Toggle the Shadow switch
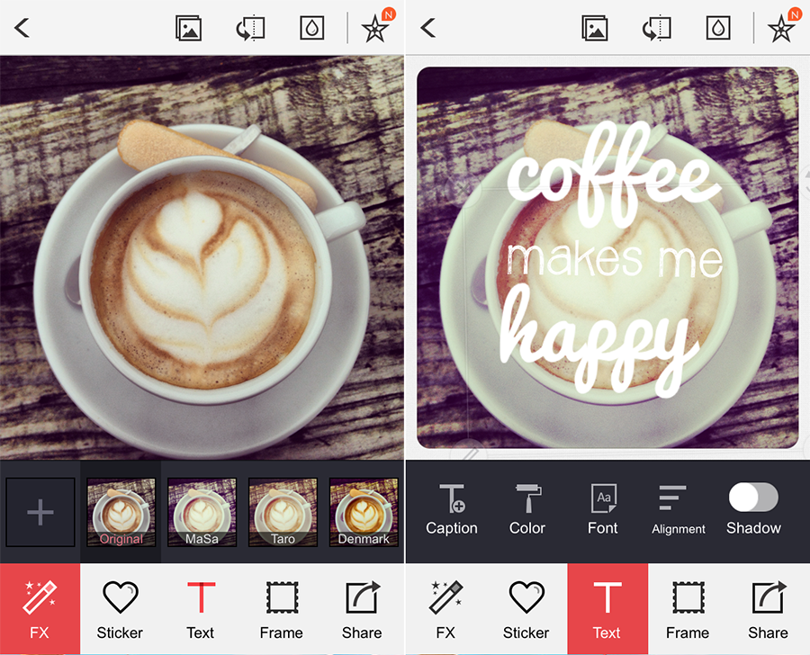The image size is (810, 655). pos(753,498)
